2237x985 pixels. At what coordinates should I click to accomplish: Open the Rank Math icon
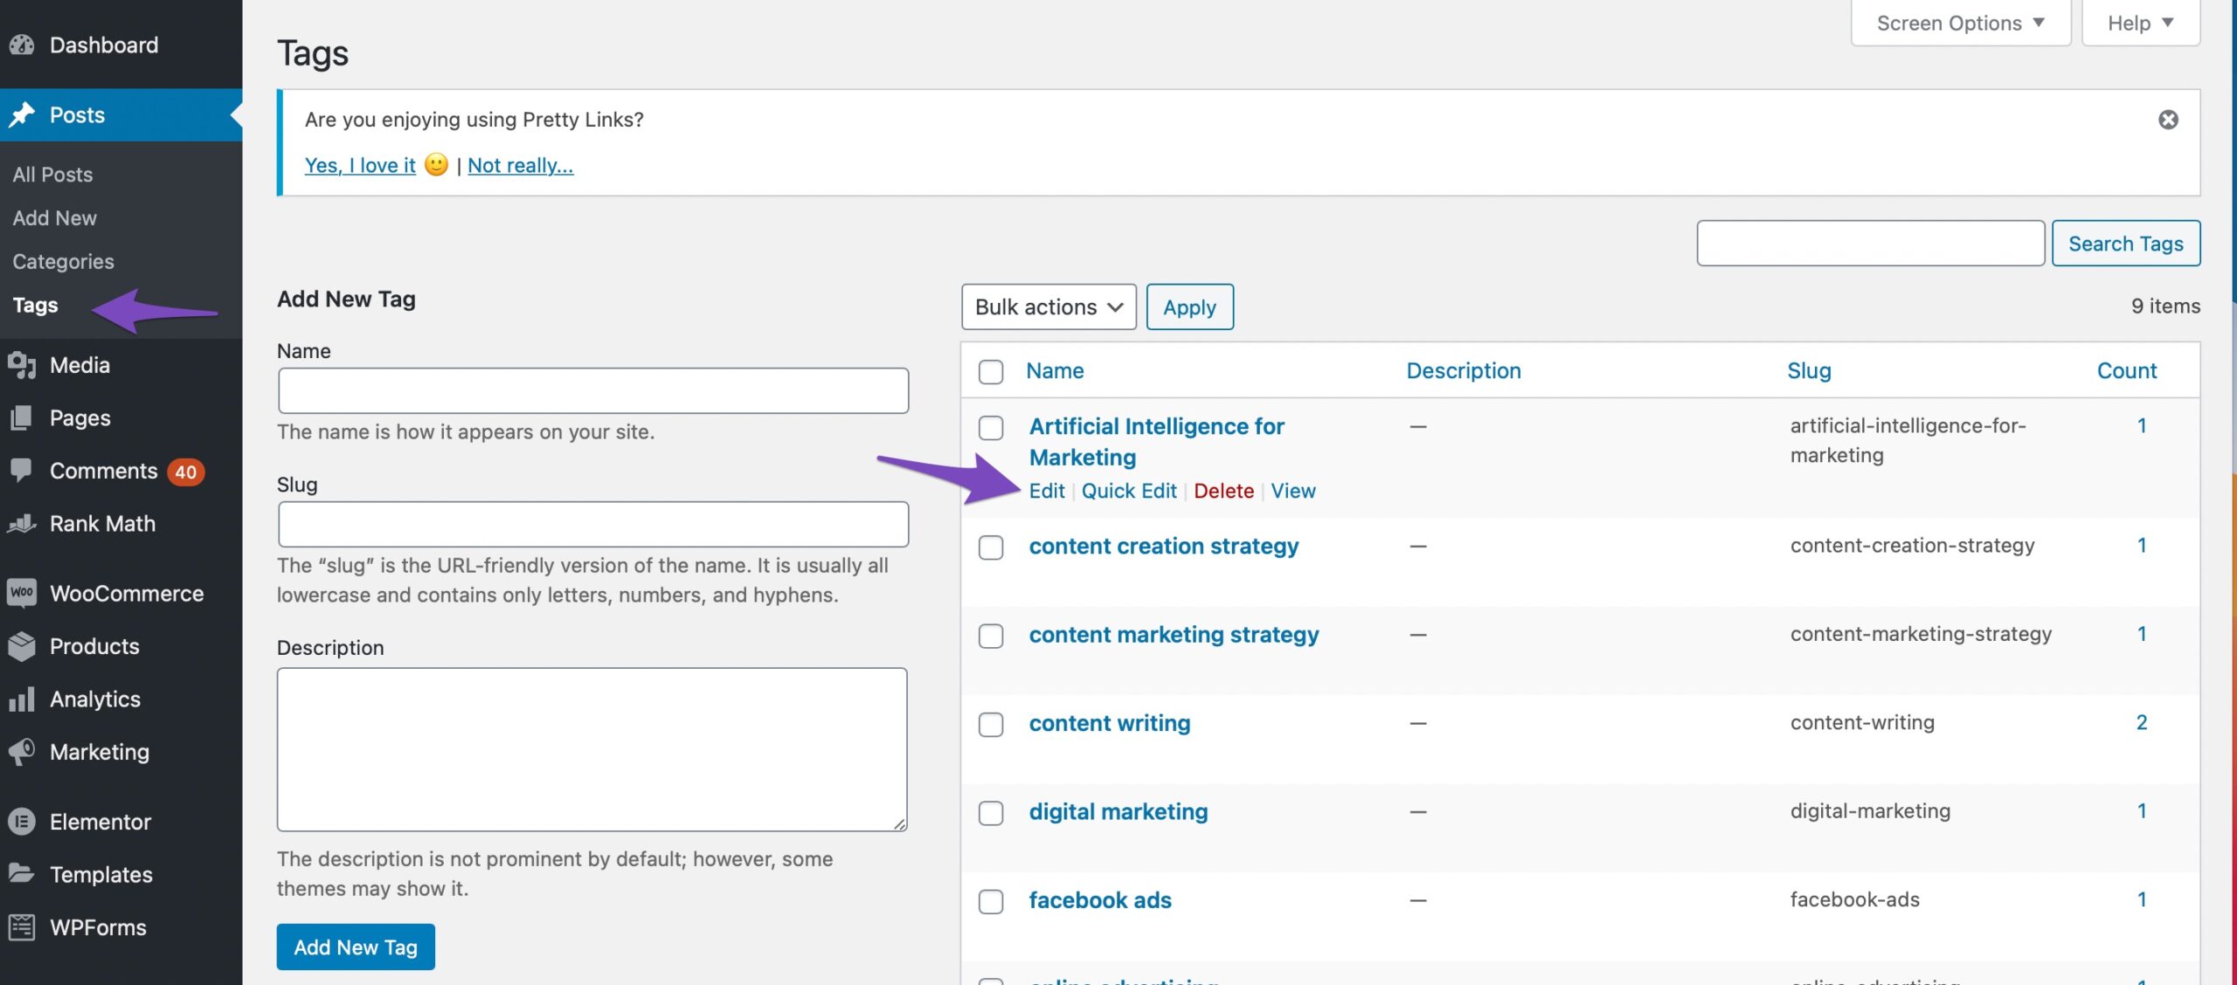pos(22,523)
